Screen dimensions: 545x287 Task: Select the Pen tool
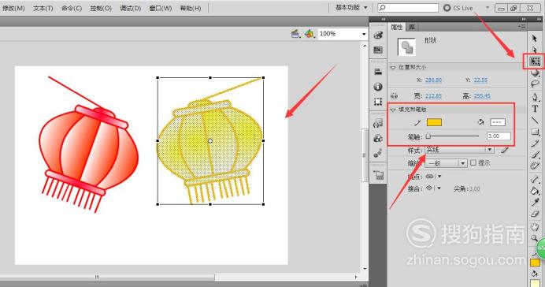(x=535, y=97)
